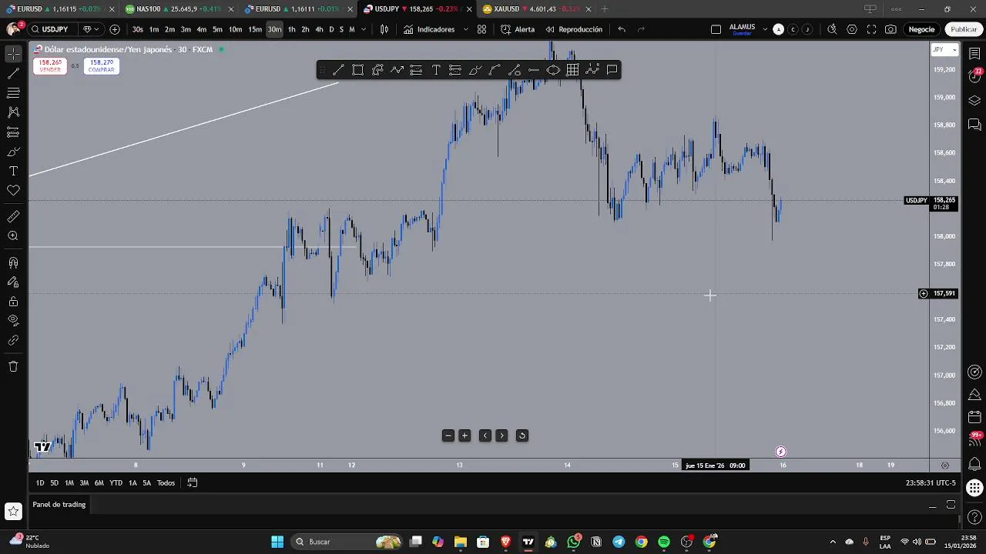Select comment callout tool in floating toolbar
The image size is (986, 554).
tap(612, 70)
